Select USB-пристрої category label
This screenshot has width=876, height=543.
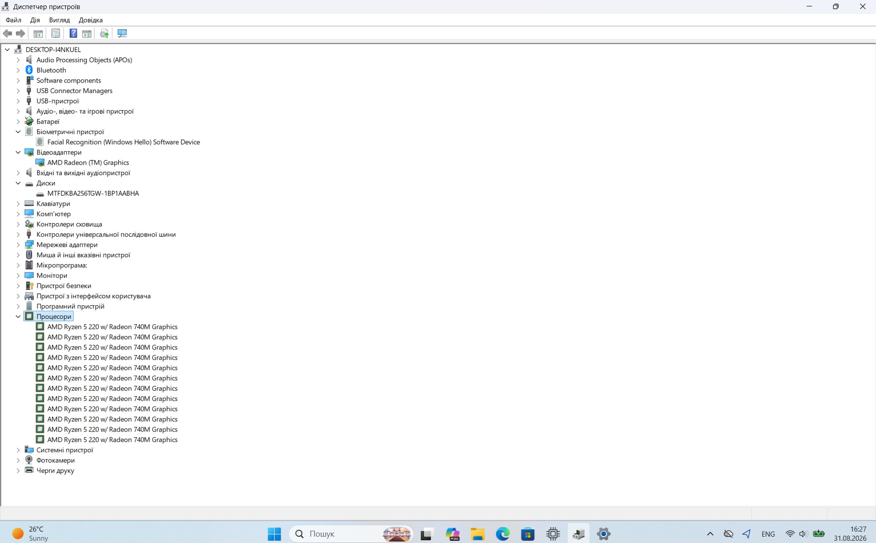click(58, 101)
